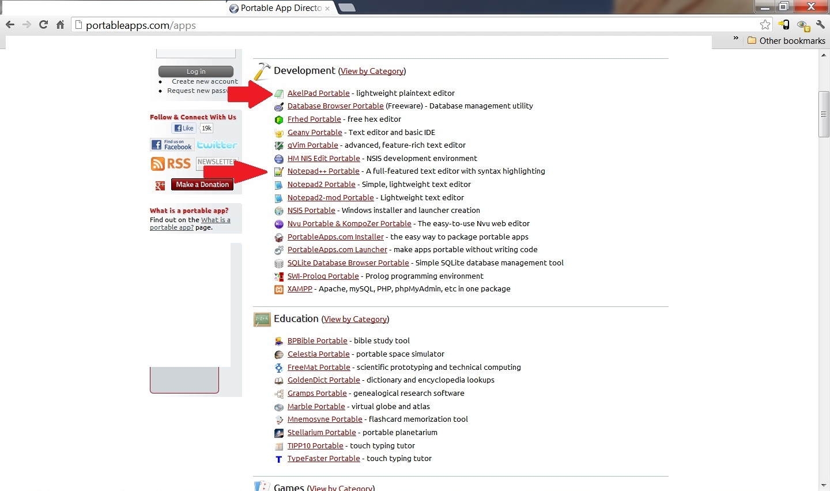830x491 pixels.
Task: Click the BPBible Portable icon
Action: [279, 342]
